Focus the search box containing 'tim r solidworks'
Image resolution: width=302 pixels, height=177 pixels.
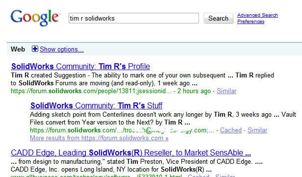(x=134, y=18)
